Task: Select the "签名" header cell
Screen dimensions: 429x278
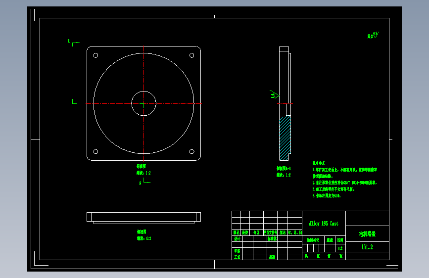Action: coord(283,232)
